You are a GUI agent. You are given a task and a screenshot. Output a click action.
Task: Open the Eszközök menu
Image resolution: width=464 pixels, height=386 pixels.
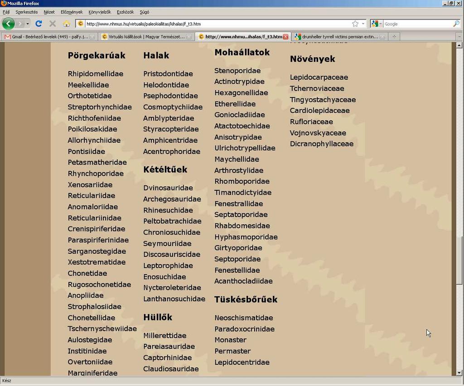pos(125,12)
